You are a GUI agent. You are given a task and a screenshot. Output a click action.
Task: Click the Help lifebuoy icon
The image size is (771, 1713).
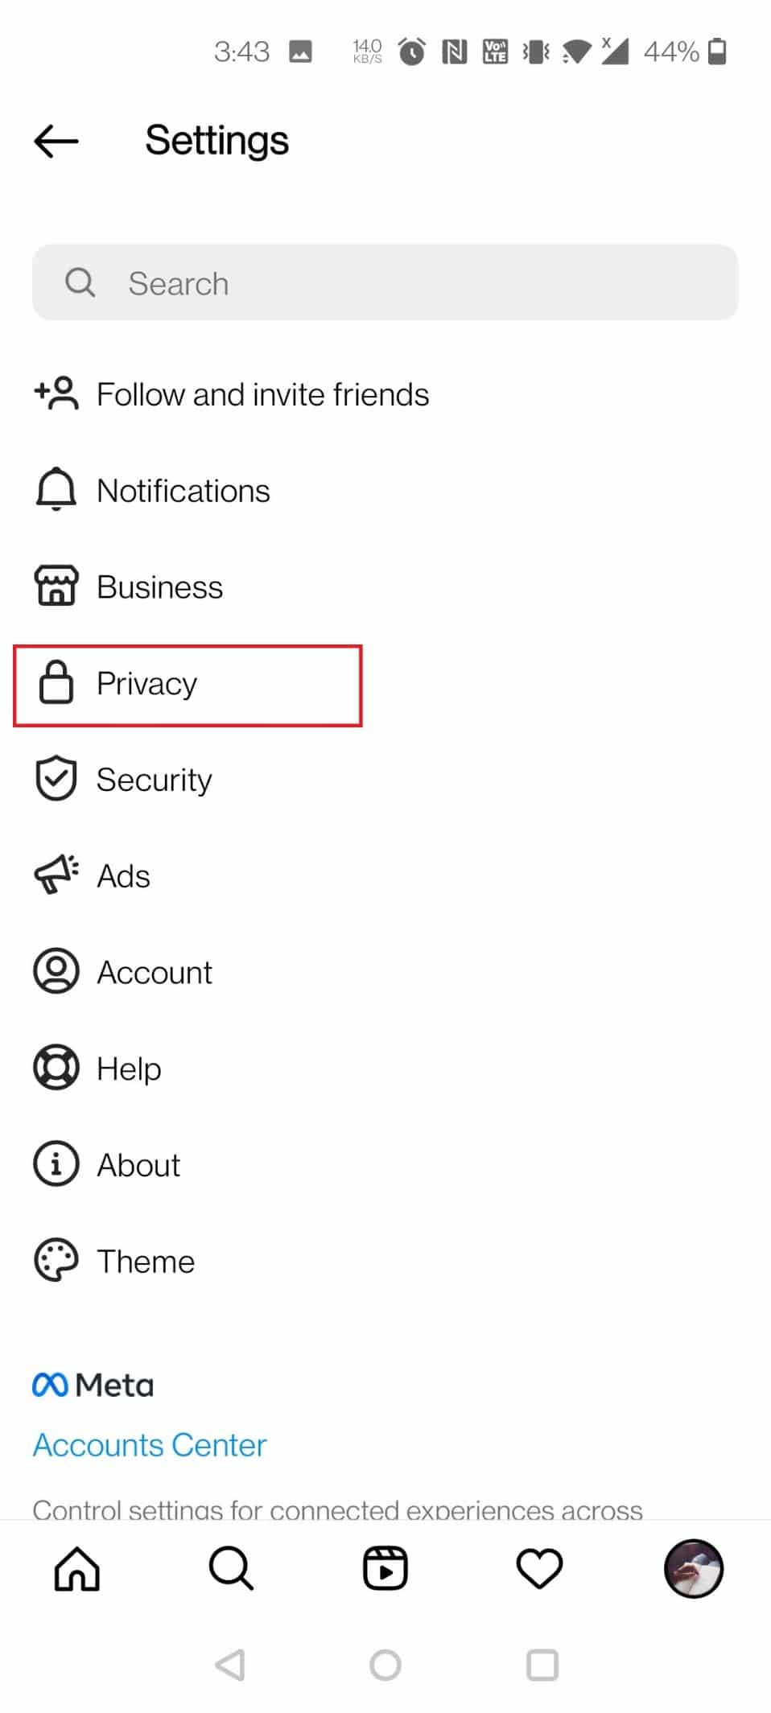pos(55,1068)
